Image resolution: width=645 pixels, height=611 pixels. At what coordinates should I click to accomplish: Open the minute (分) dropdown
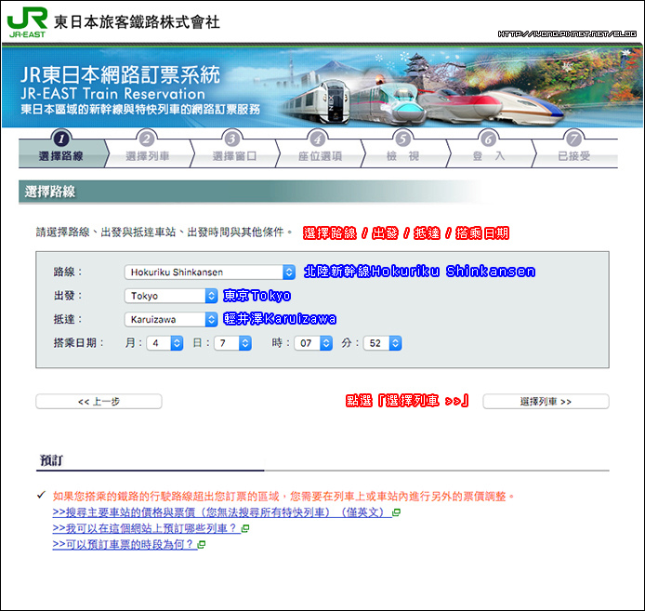pyautogui.click(x=383, y=343)
